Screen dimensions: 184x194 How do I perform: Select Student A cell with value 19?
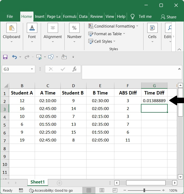[x=22, y=140]
